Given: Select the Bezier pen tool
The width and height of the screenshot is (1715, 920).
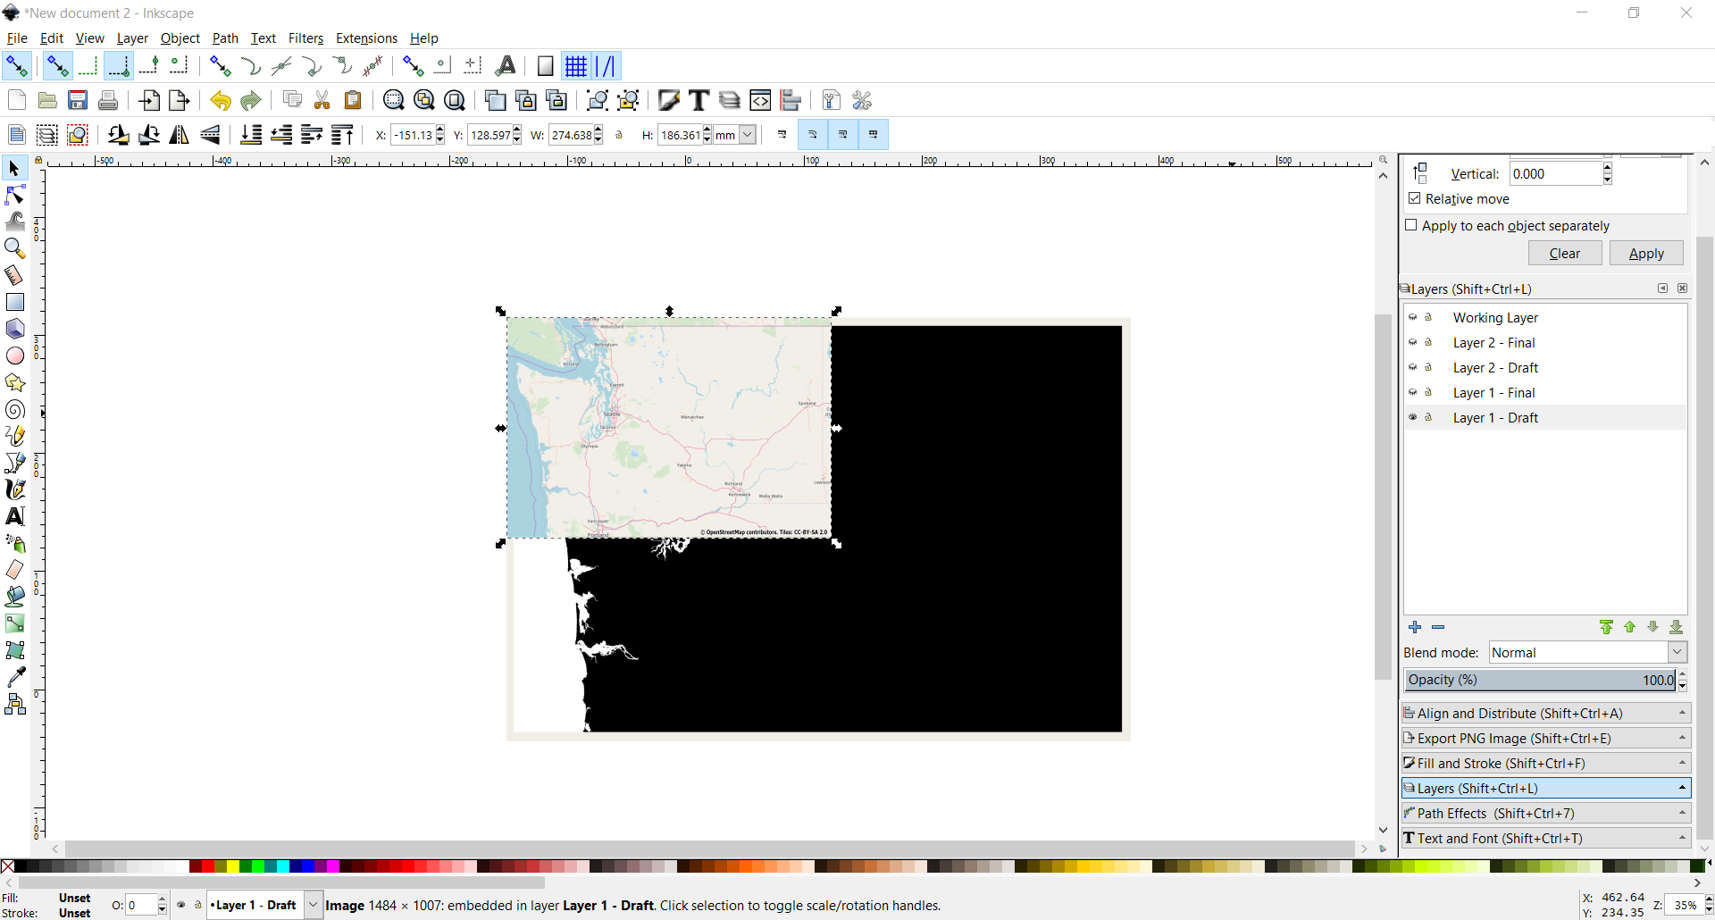Looking at the screenshot, I should coord(14,463).
